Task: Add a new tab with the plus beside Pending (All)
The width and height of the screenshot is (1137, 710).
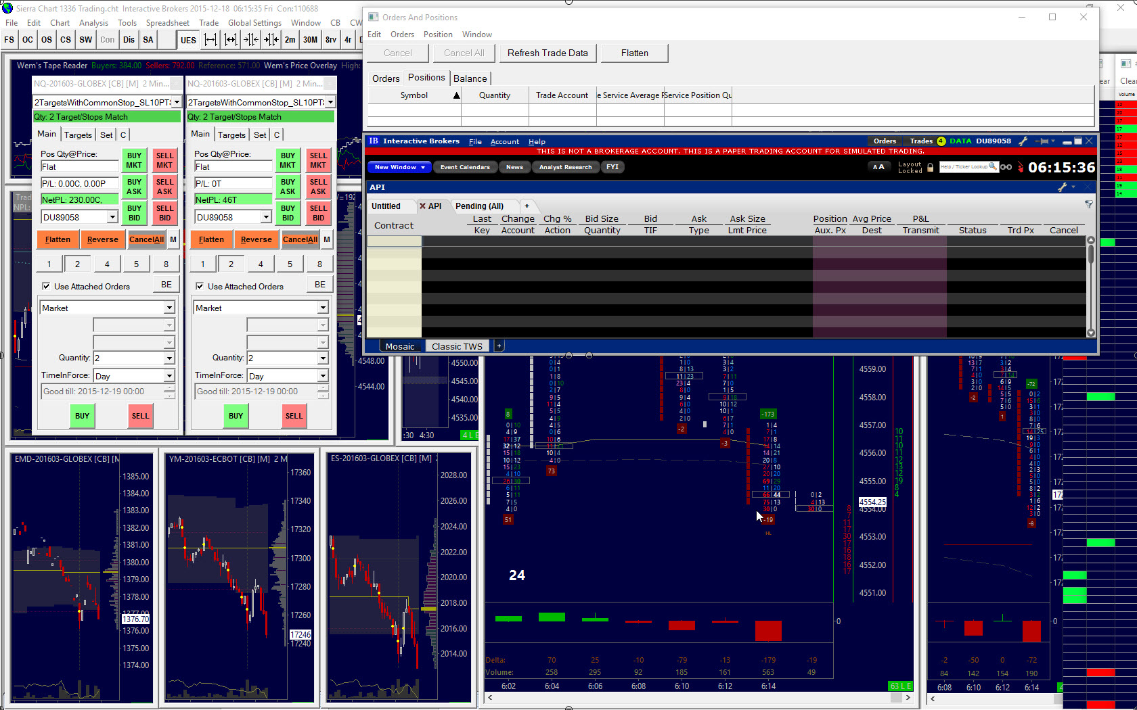Action: [527, 206]
